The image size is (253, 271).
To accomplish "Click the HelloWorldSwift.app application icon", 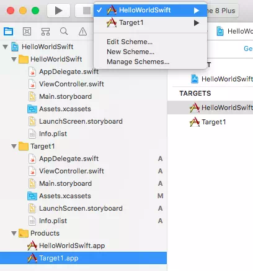I will pos(32,246).
